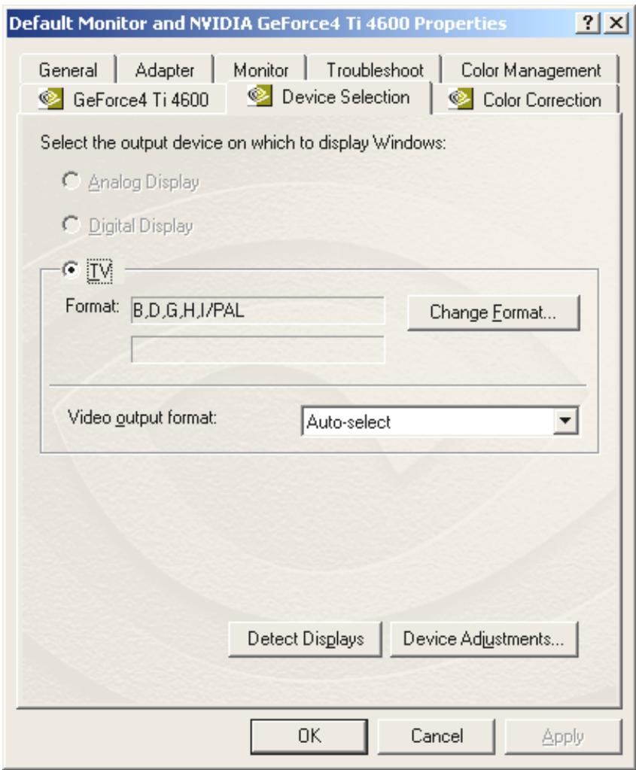Switch to the Adapter tab
Image resolution: width=636 pixels, height=770 pixels.
coord(165,70)
